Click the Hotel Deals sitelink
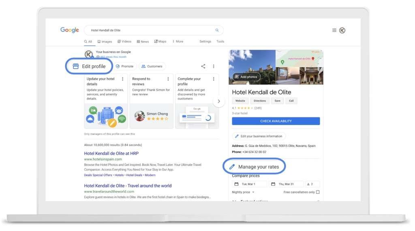Screen dimensions: 415x231 click(x=134, y=175)
